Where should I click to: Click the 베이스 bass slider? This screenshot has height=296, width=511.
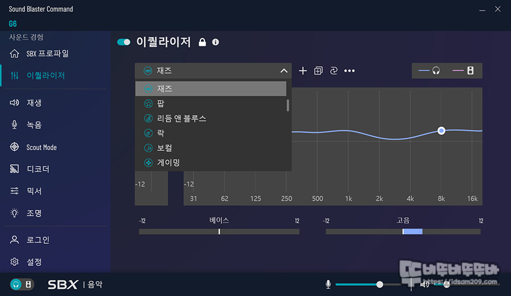(219, 231)
